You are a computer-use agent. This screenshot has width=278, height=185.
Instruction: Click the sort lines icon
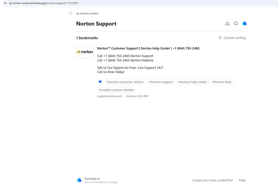click(x=220, y=38)
